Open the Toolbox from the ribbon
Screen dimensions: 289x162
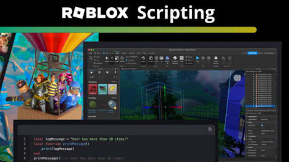coord(151,59)
